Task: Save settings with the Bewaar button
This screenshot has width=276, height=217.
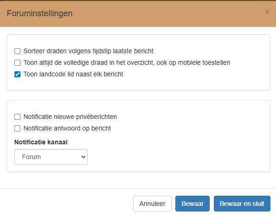Action: pos(193,204)
